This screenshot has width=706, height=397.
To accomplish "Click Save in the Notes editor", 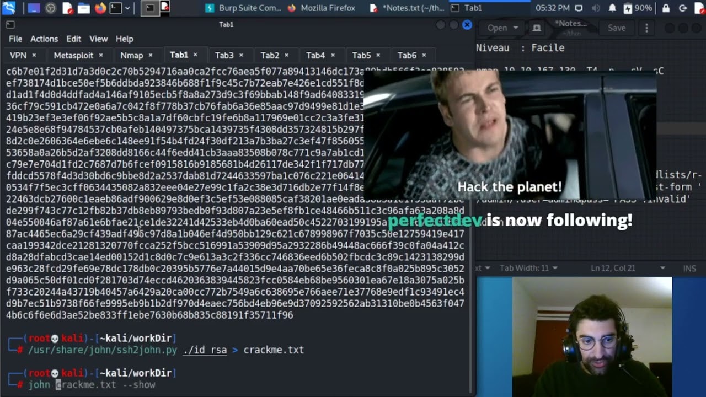I will coord(617,28).
